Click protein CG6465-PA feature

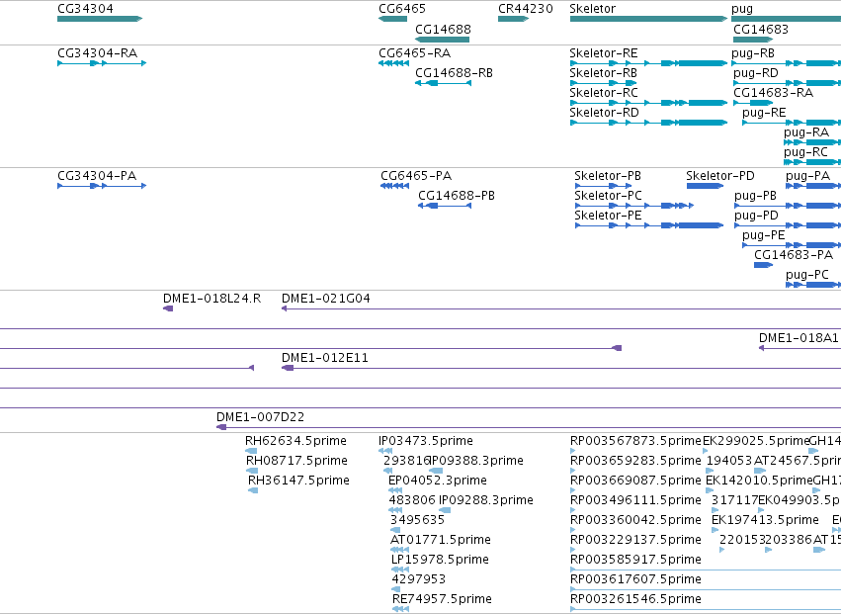coord(394,186)
